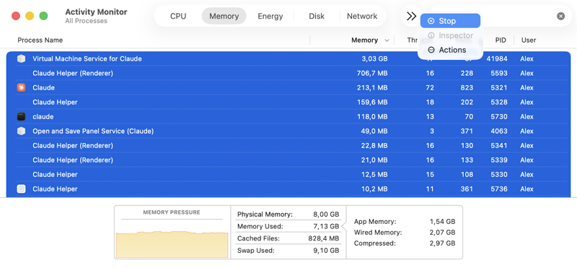The image size is (577, 268).
Task: Select Claude Helper (Renderer) using 706,7 MB
Action: (288, 74)
